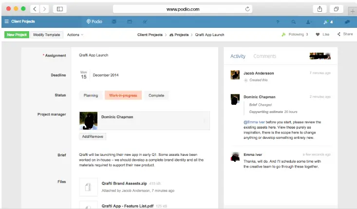The image size is (357, 209).
Task: Like the Qrafti App Launch item
Action: click(322, 35)
